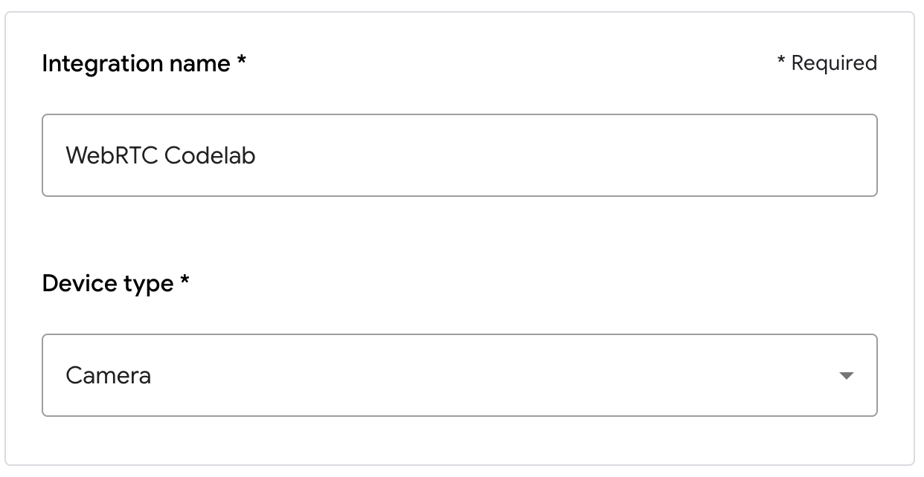Screen dimensions: 924x477
Task: Click the asterisk beside Device type
Action: (185, 282)
